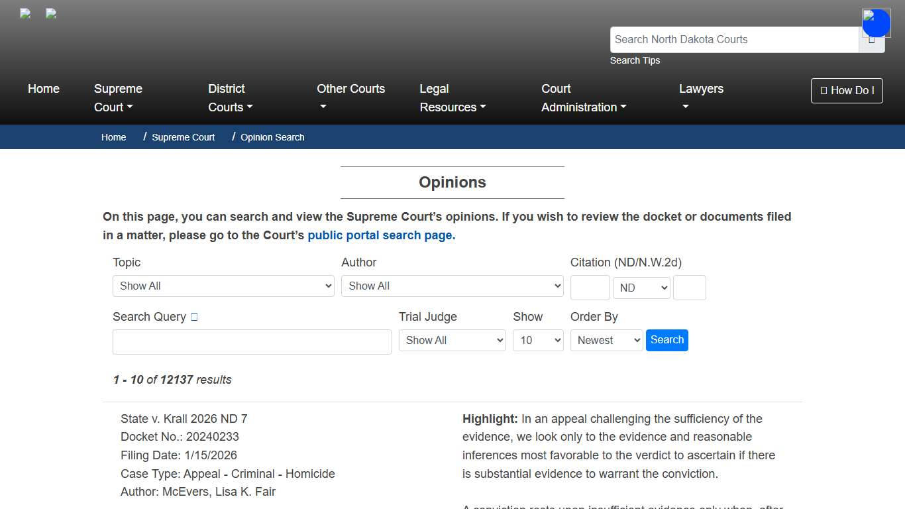Expand the Court Administration menu
Image resolution: width=905 pixels, height=509 pixels.
(x=583, y=98)
